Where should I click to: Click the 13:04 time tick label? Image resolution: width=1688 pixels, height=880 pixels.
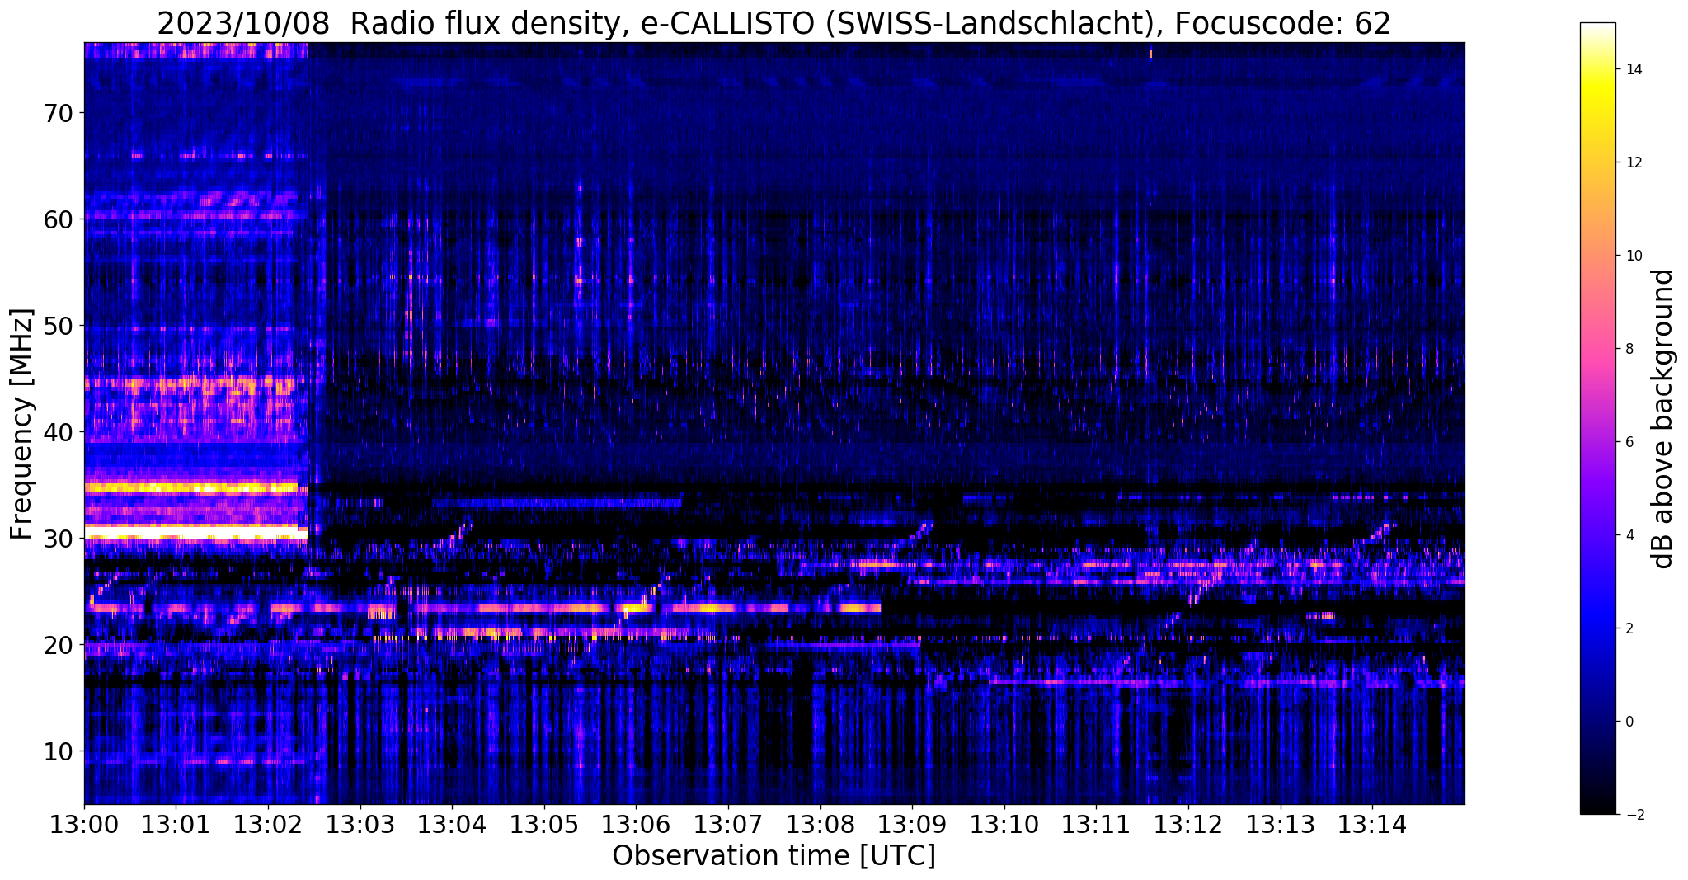[452, 824]
